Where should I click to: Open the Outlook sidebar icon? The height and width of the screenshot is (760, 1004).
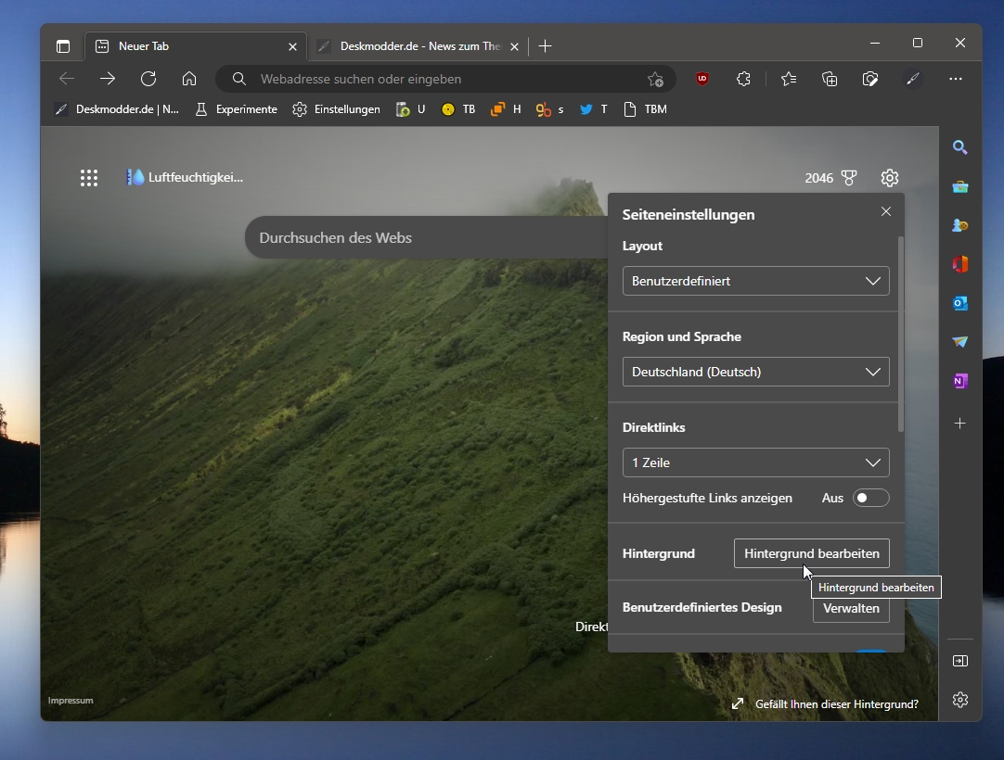coord(959,302)
